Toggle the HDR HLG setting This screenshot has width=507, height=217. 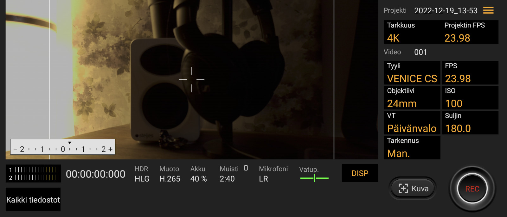coord(142,174)
